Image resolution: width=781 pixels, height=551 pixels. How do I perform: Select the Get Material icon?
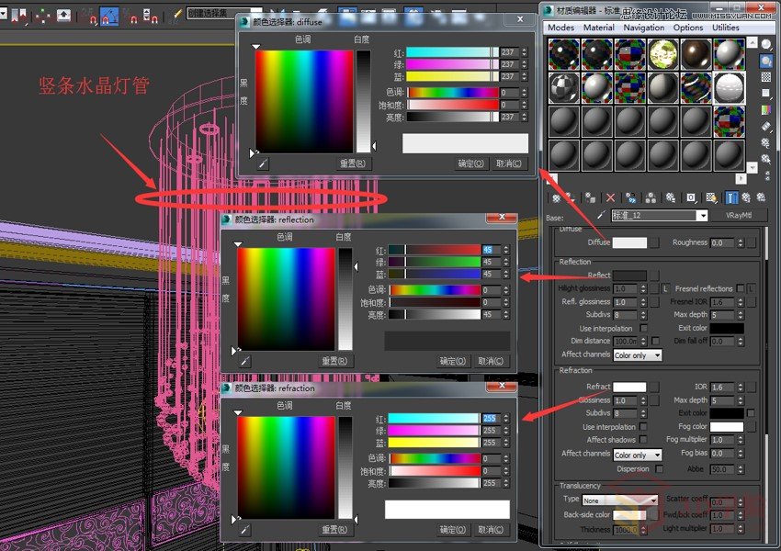(556, 197)
